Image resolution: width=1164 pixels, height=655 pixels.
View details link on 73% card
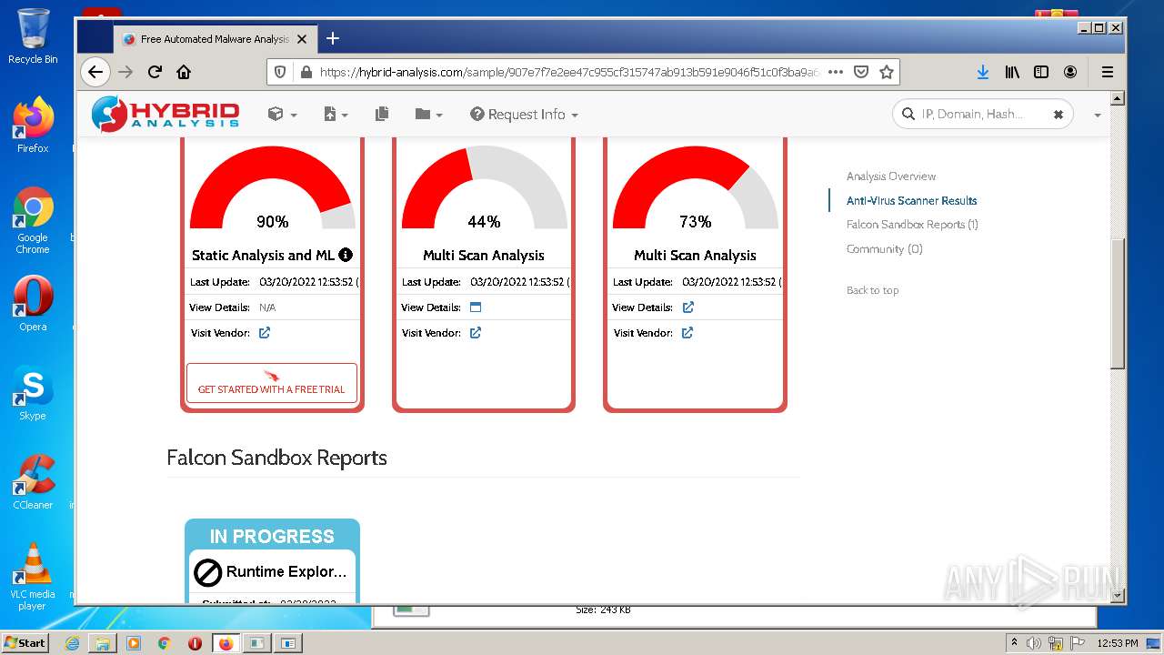688,307
